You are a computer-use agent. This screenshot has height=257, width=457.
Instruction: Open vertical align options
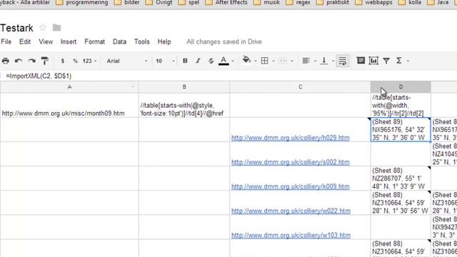coord(323,61)
